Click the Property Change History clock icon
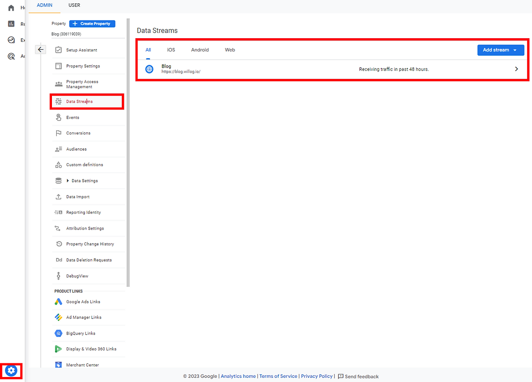The image size is (532, 382). click(59, 244)
